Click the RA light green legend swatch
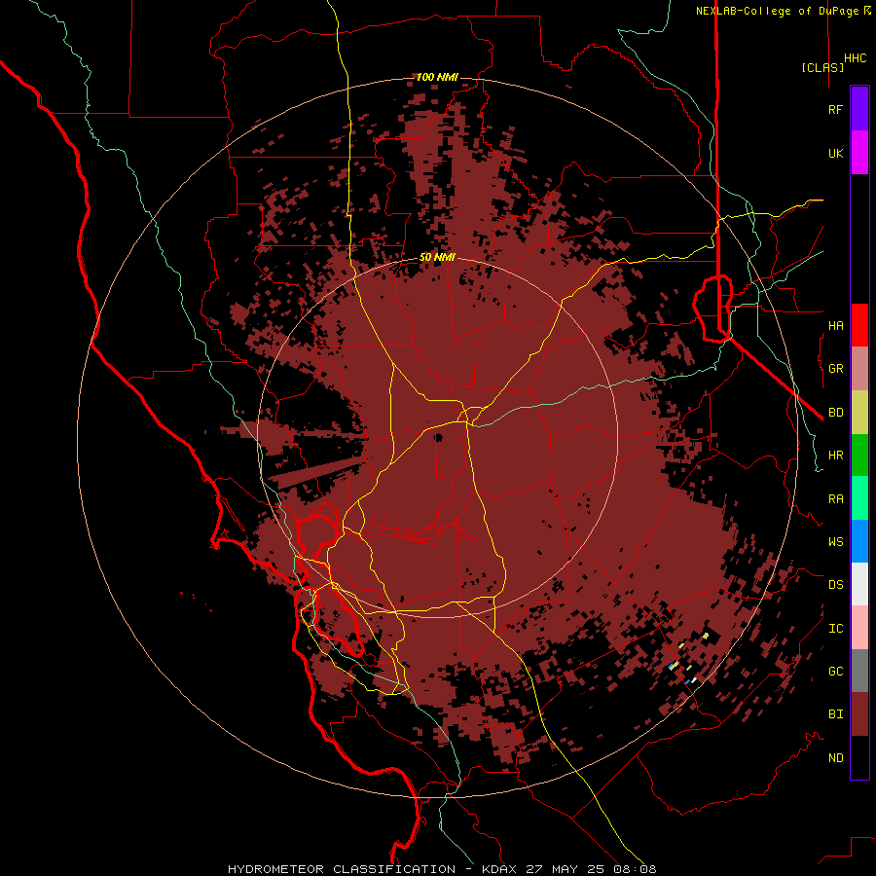The width and height of the screenshot is (876, 876). click(859, 498)
